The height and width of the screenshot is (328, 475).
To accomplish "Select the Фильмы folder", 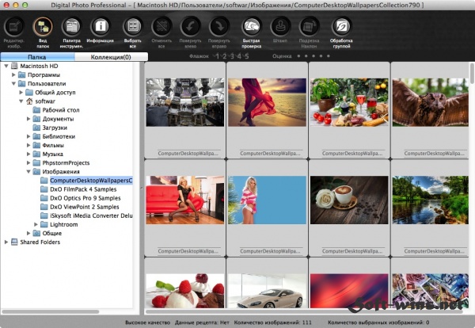I will [x=53, y=145].
